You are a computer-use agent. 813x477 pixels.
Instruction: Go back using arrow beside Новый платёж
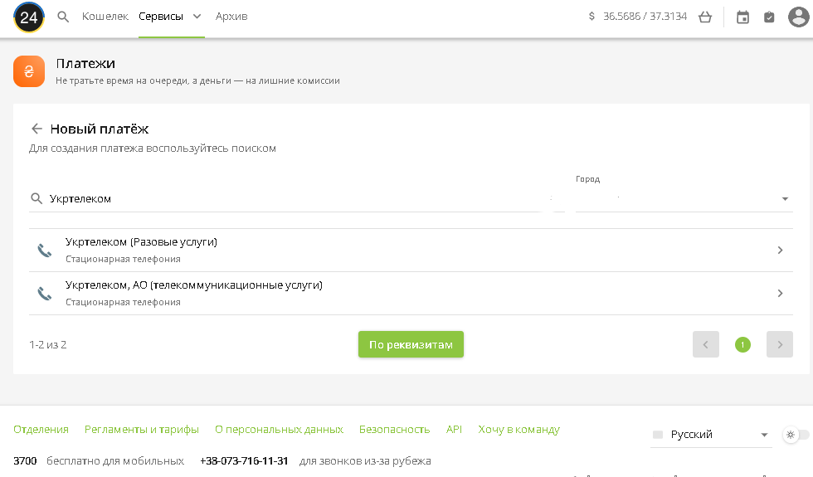pyautogui.click(x=37, y=129)
